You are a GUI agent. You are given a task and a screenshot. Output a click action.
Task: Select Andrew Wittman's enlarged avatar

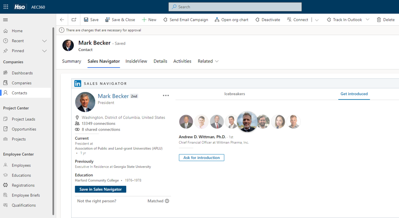click(x=247, y=121)
